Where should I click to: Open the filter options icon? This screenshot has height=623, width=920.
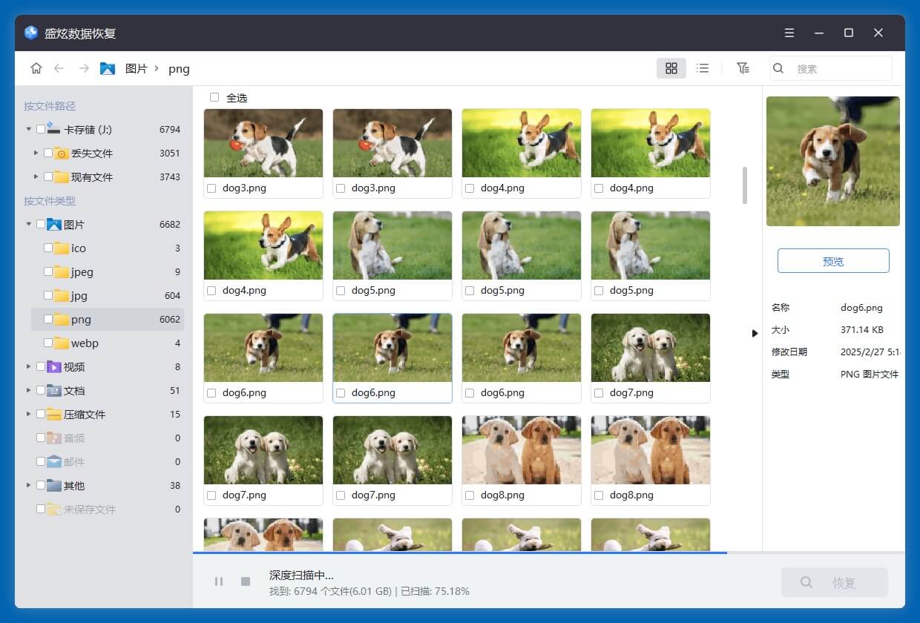click(743, 68)
